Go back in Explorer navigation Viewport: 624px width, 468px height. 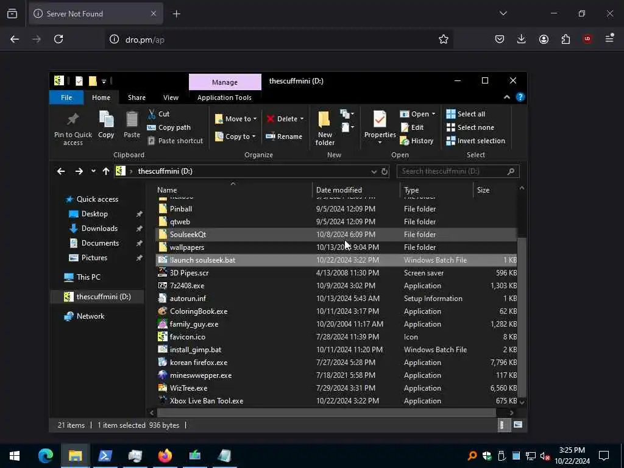click(x=61, y=171)
